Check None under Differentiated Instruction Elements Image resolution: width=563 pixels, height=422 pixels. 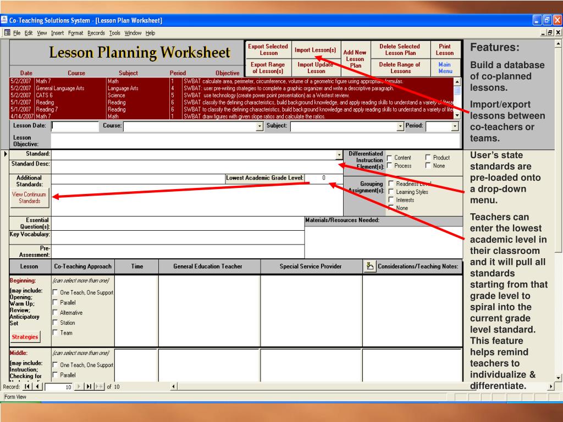click(x=428, y=165)
